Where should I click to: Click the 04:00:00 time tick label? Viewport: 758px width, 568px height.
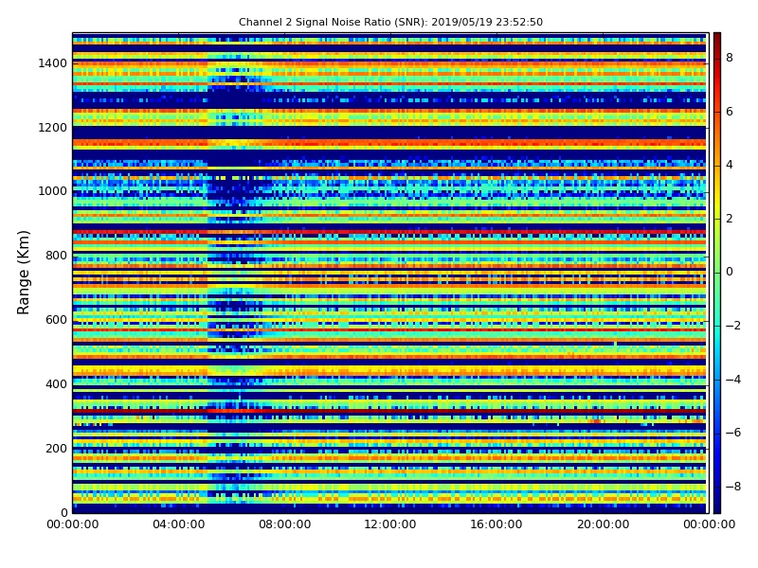(x=178, y=524)
